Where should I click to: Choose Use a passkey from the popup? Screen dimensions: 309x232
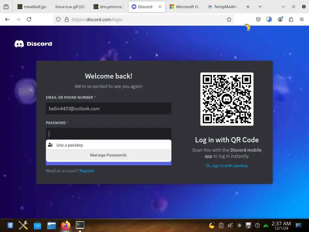tap(109, 145)
